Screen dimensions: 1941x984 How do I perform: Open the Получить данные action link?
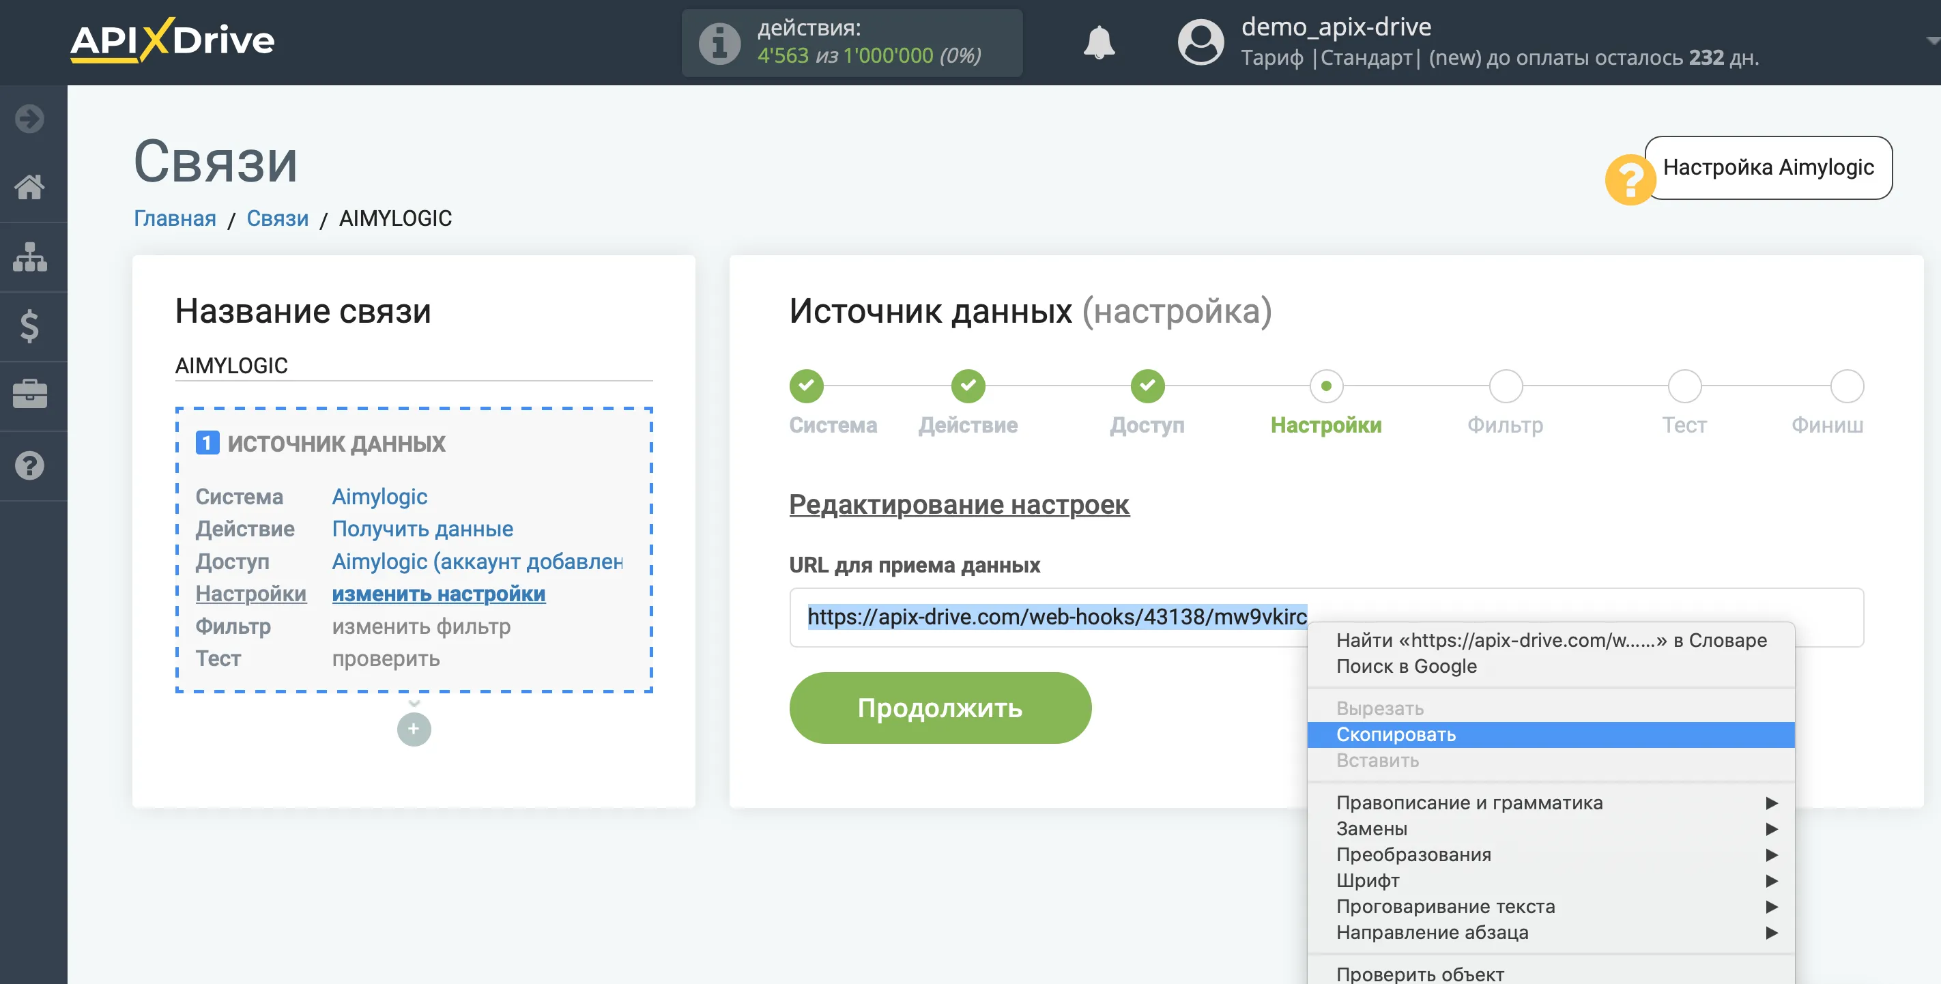coord(422,529)
